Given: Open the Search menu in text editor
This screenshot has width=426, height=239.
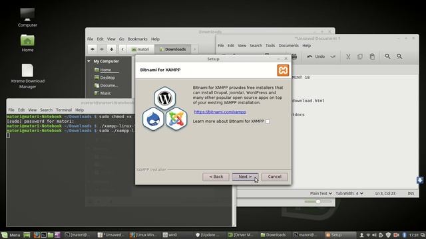Looking at the screenshot, I should pyautogui.click(x=256, y=46).
